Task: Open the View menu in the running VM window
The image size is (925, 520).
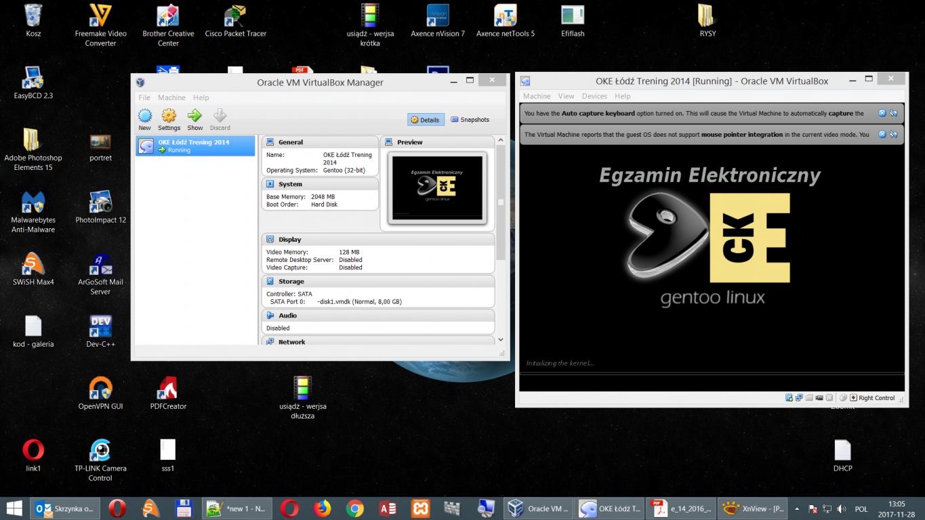Action: pos(566,96)
